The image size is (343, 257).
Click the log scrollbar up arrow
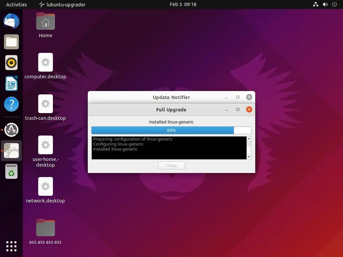pos(249,139)
